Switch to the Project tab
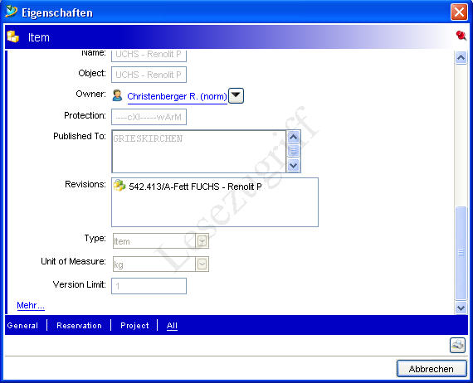 tap(134, 326)
